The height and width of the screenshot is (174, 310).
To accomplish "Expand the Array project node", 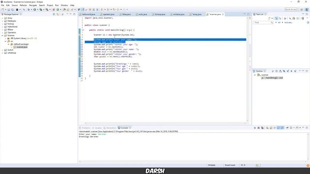I will (2, 18).
